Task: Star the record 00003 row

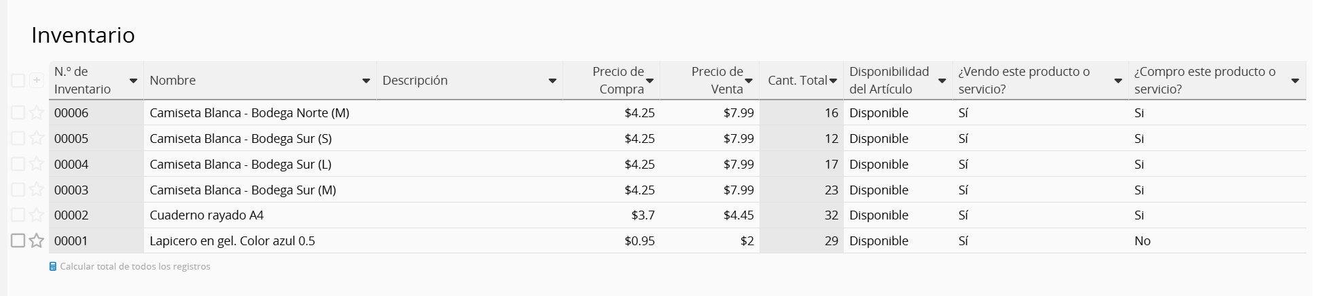Action: tap(37, 190)
